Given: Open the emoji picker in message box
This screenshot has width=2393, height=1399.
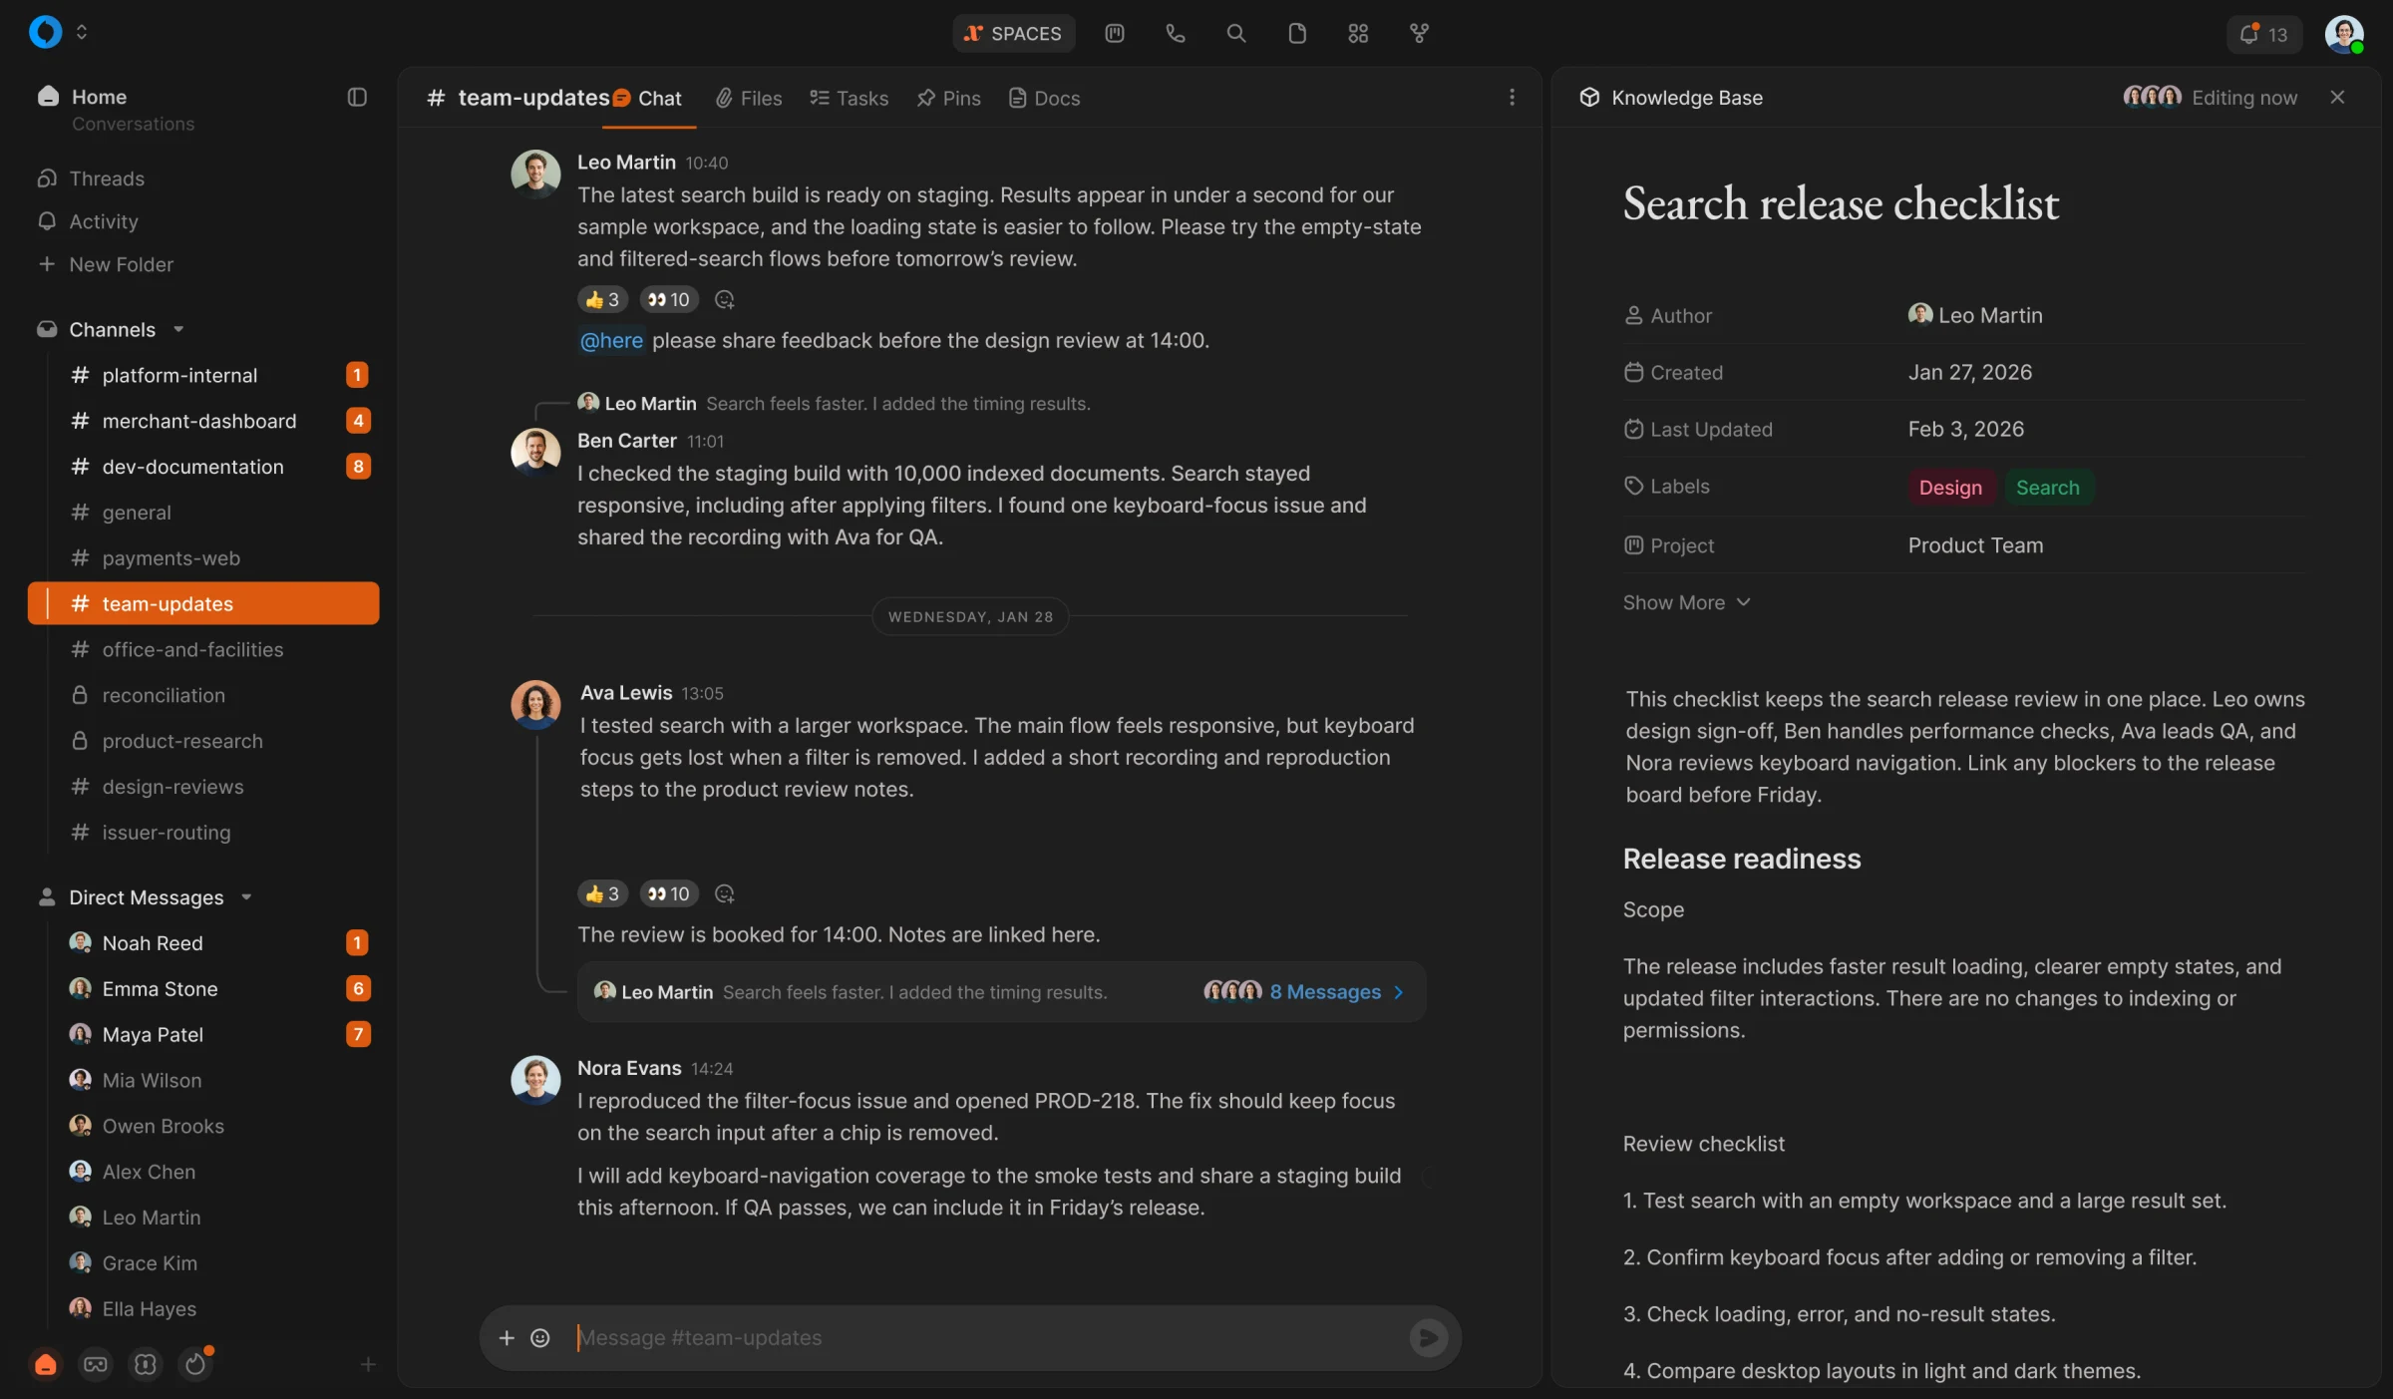Looking at the screenshot, I should [539, 1337].
